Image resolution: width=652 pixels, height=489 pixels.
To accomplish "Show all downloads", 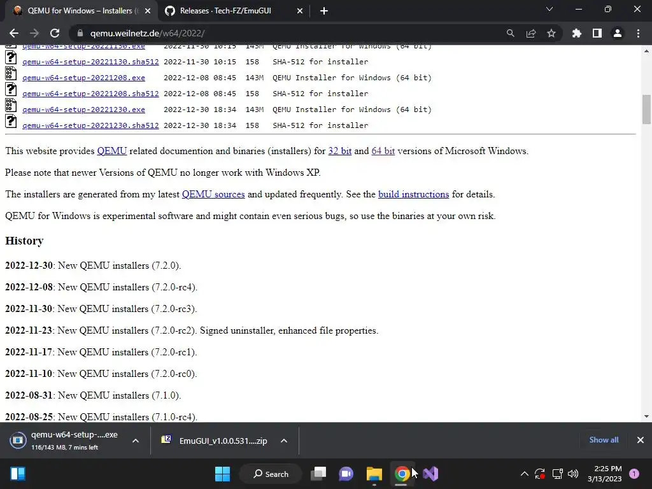I will 604,440.
